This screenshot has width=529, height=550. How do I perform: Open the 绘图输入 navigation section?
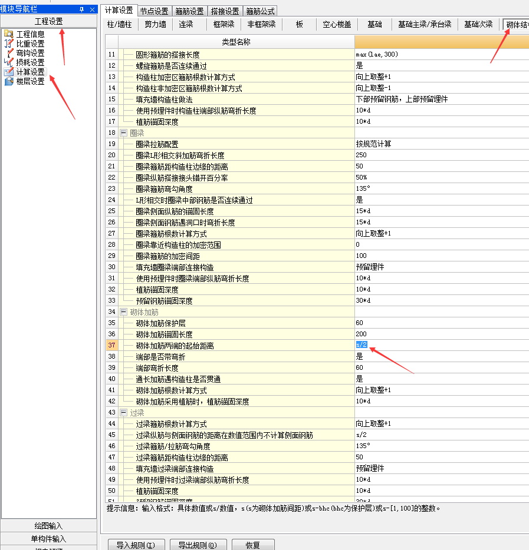[x=48, y=526]
